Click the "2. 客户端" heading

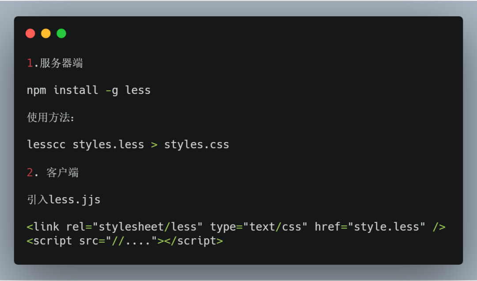(x=53, y=172)
